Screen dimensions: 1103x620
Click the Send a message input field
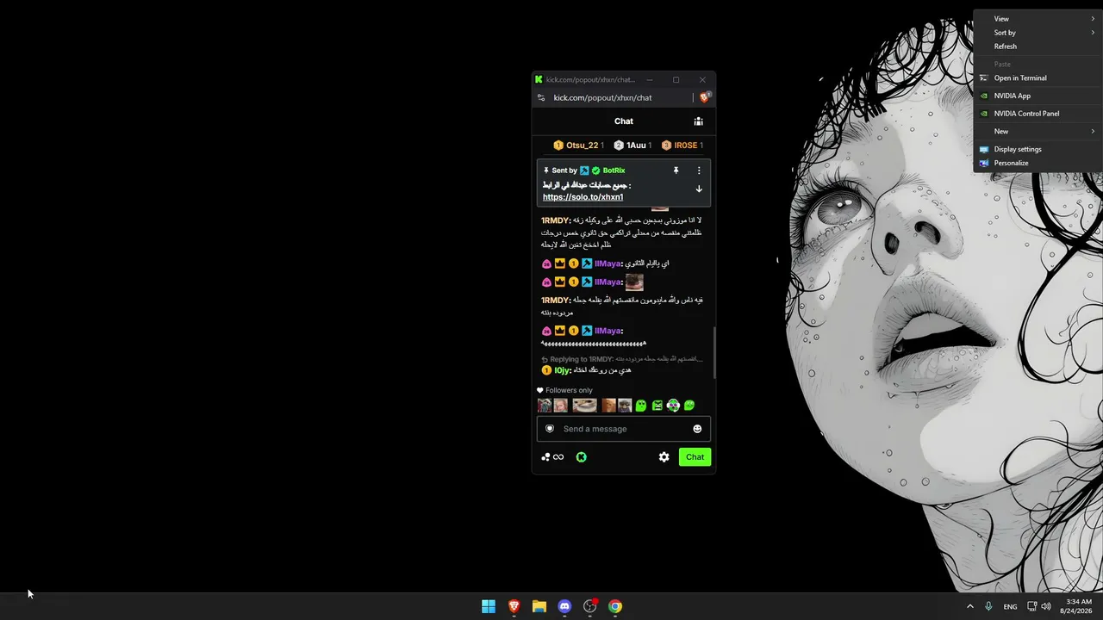[x=624, y=429]
